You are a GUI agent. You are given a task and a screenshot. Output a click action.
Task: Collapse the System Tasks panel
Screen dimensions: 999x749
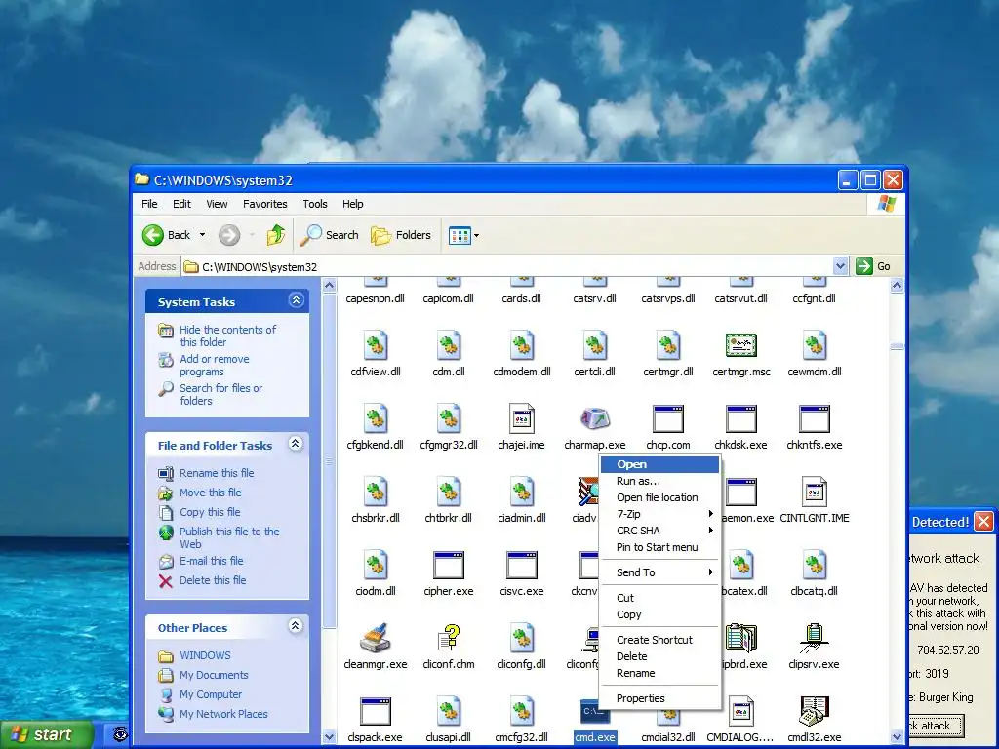(296, 300)
